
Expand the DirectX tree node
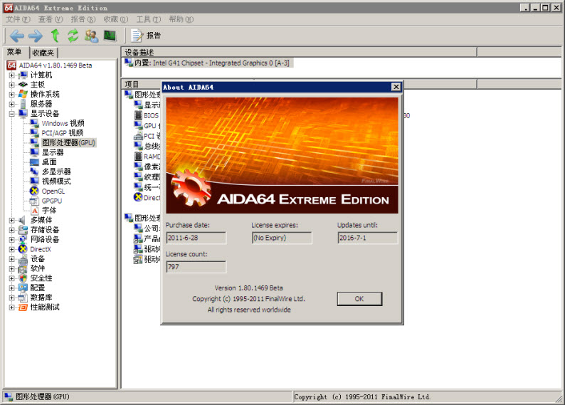pos(11,249)
